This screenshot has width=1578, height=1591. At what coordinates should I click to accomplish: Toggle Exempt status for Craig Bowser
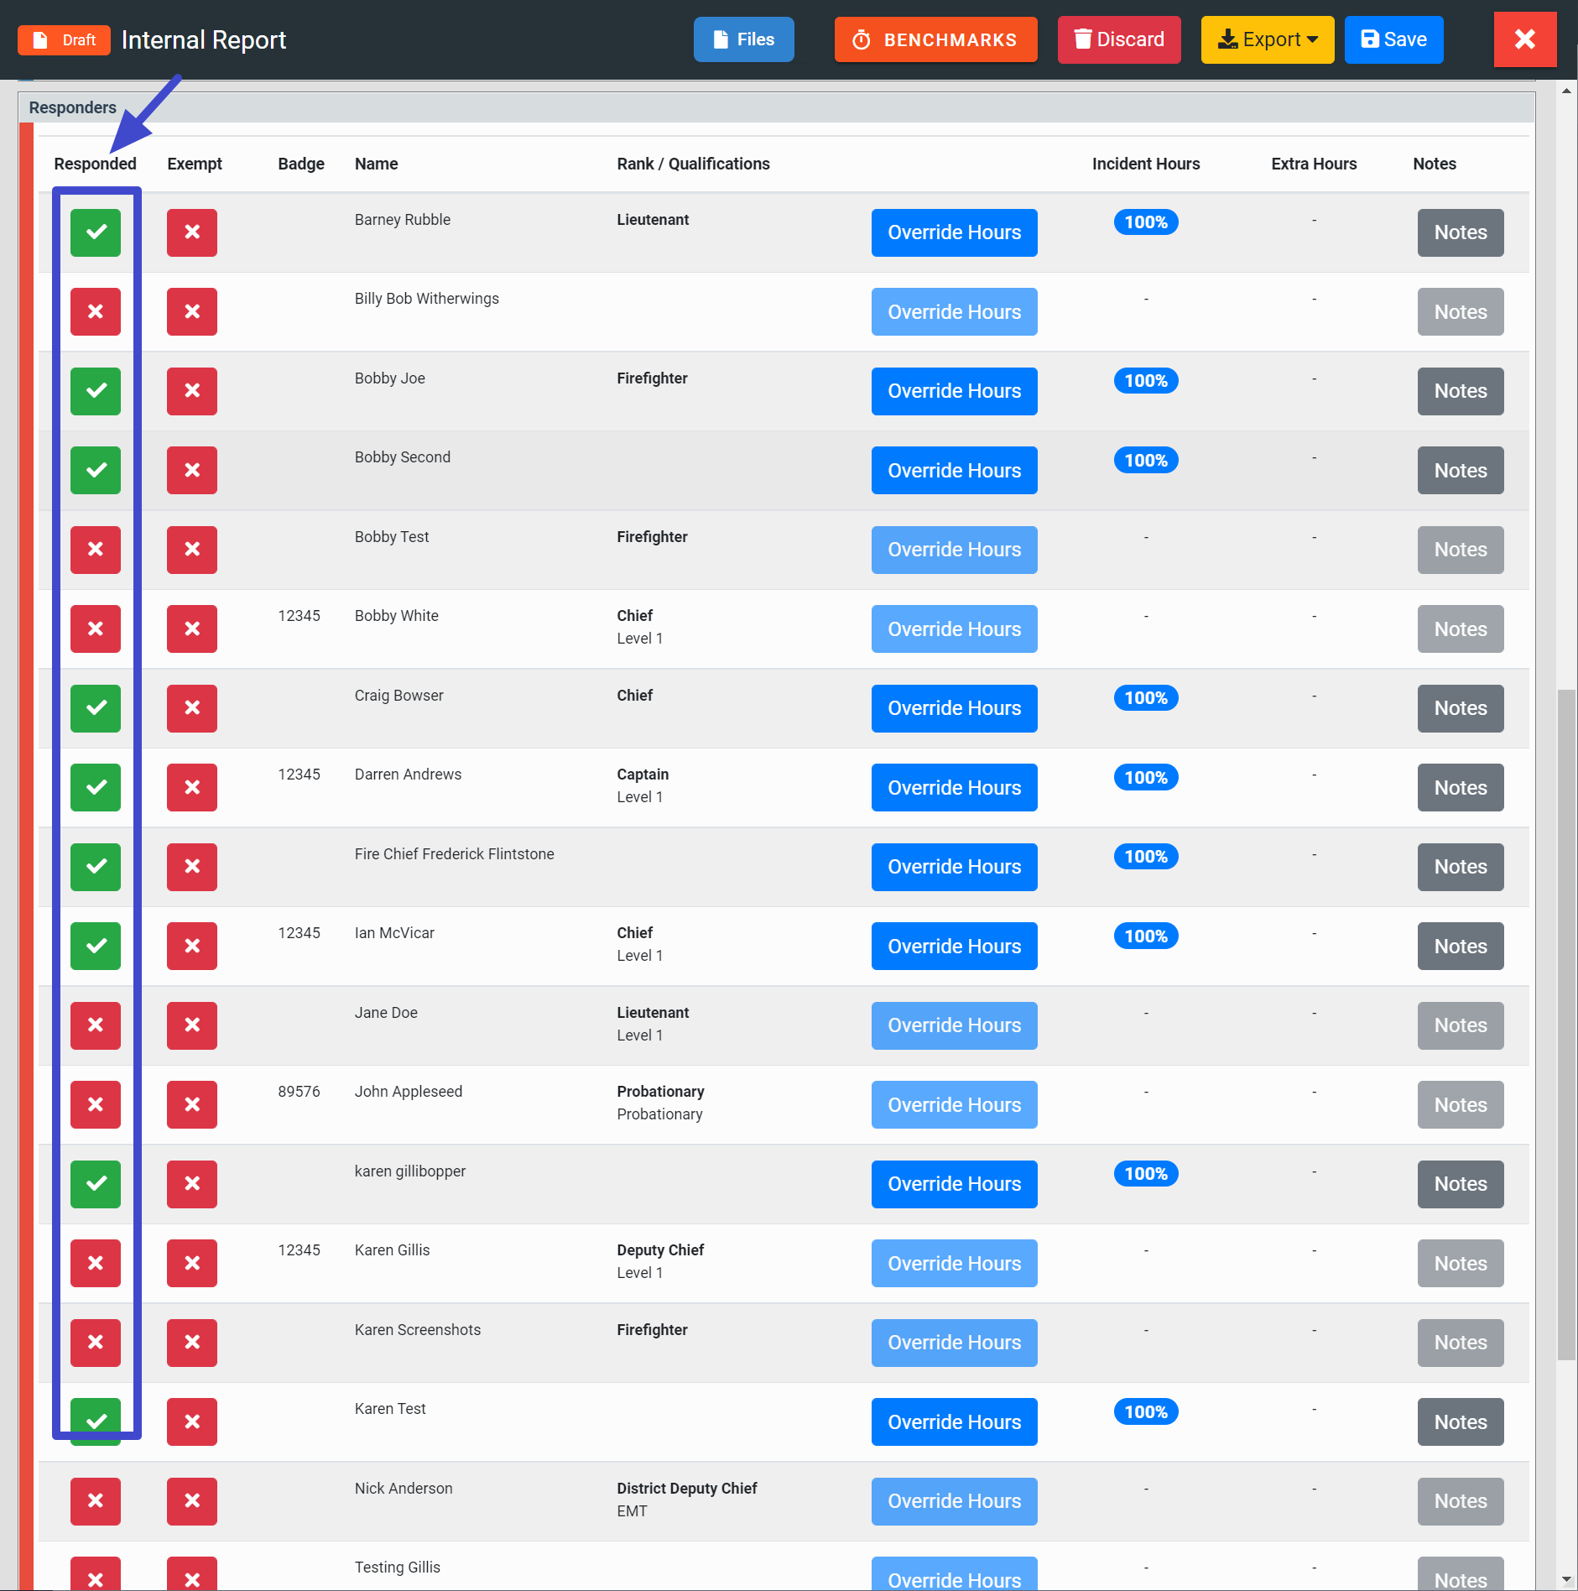coord(192,708)
